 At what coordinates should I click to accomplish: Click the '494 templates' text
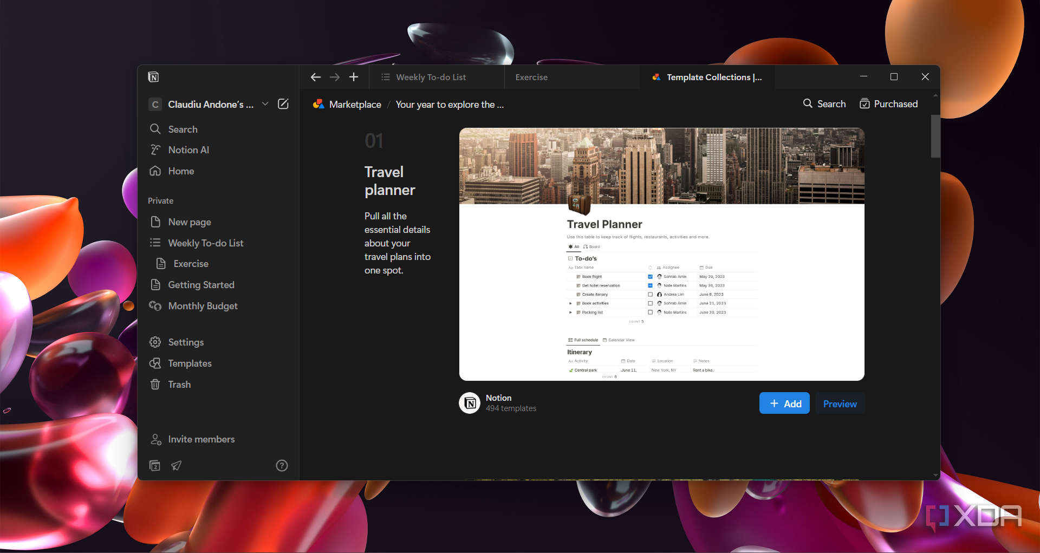tap(511, 408)
